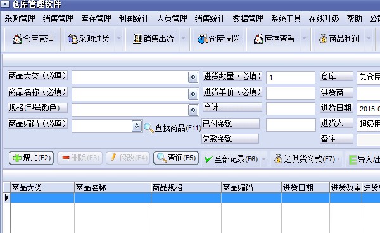Click the 商品大类 column header
380x233 pixels.
[x=42, y=187]
